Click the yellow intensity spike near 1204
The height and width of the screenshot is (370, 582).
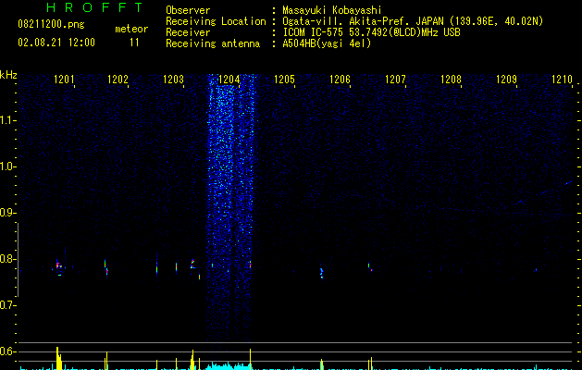(x=250, y=359)
